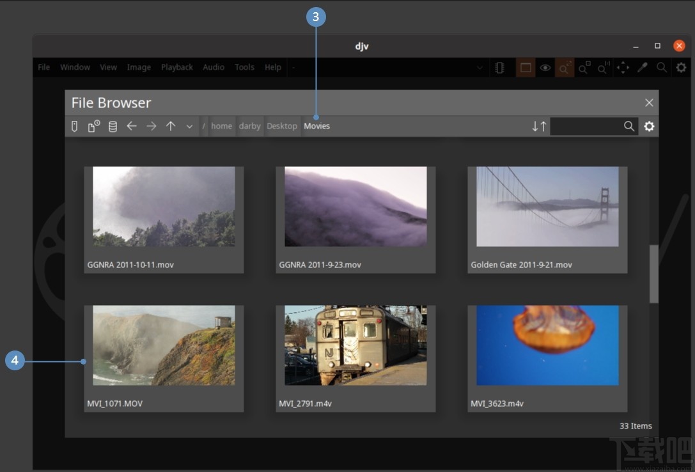Open File Browser settings gear
695x472 pixels.
tap(649, 126)
